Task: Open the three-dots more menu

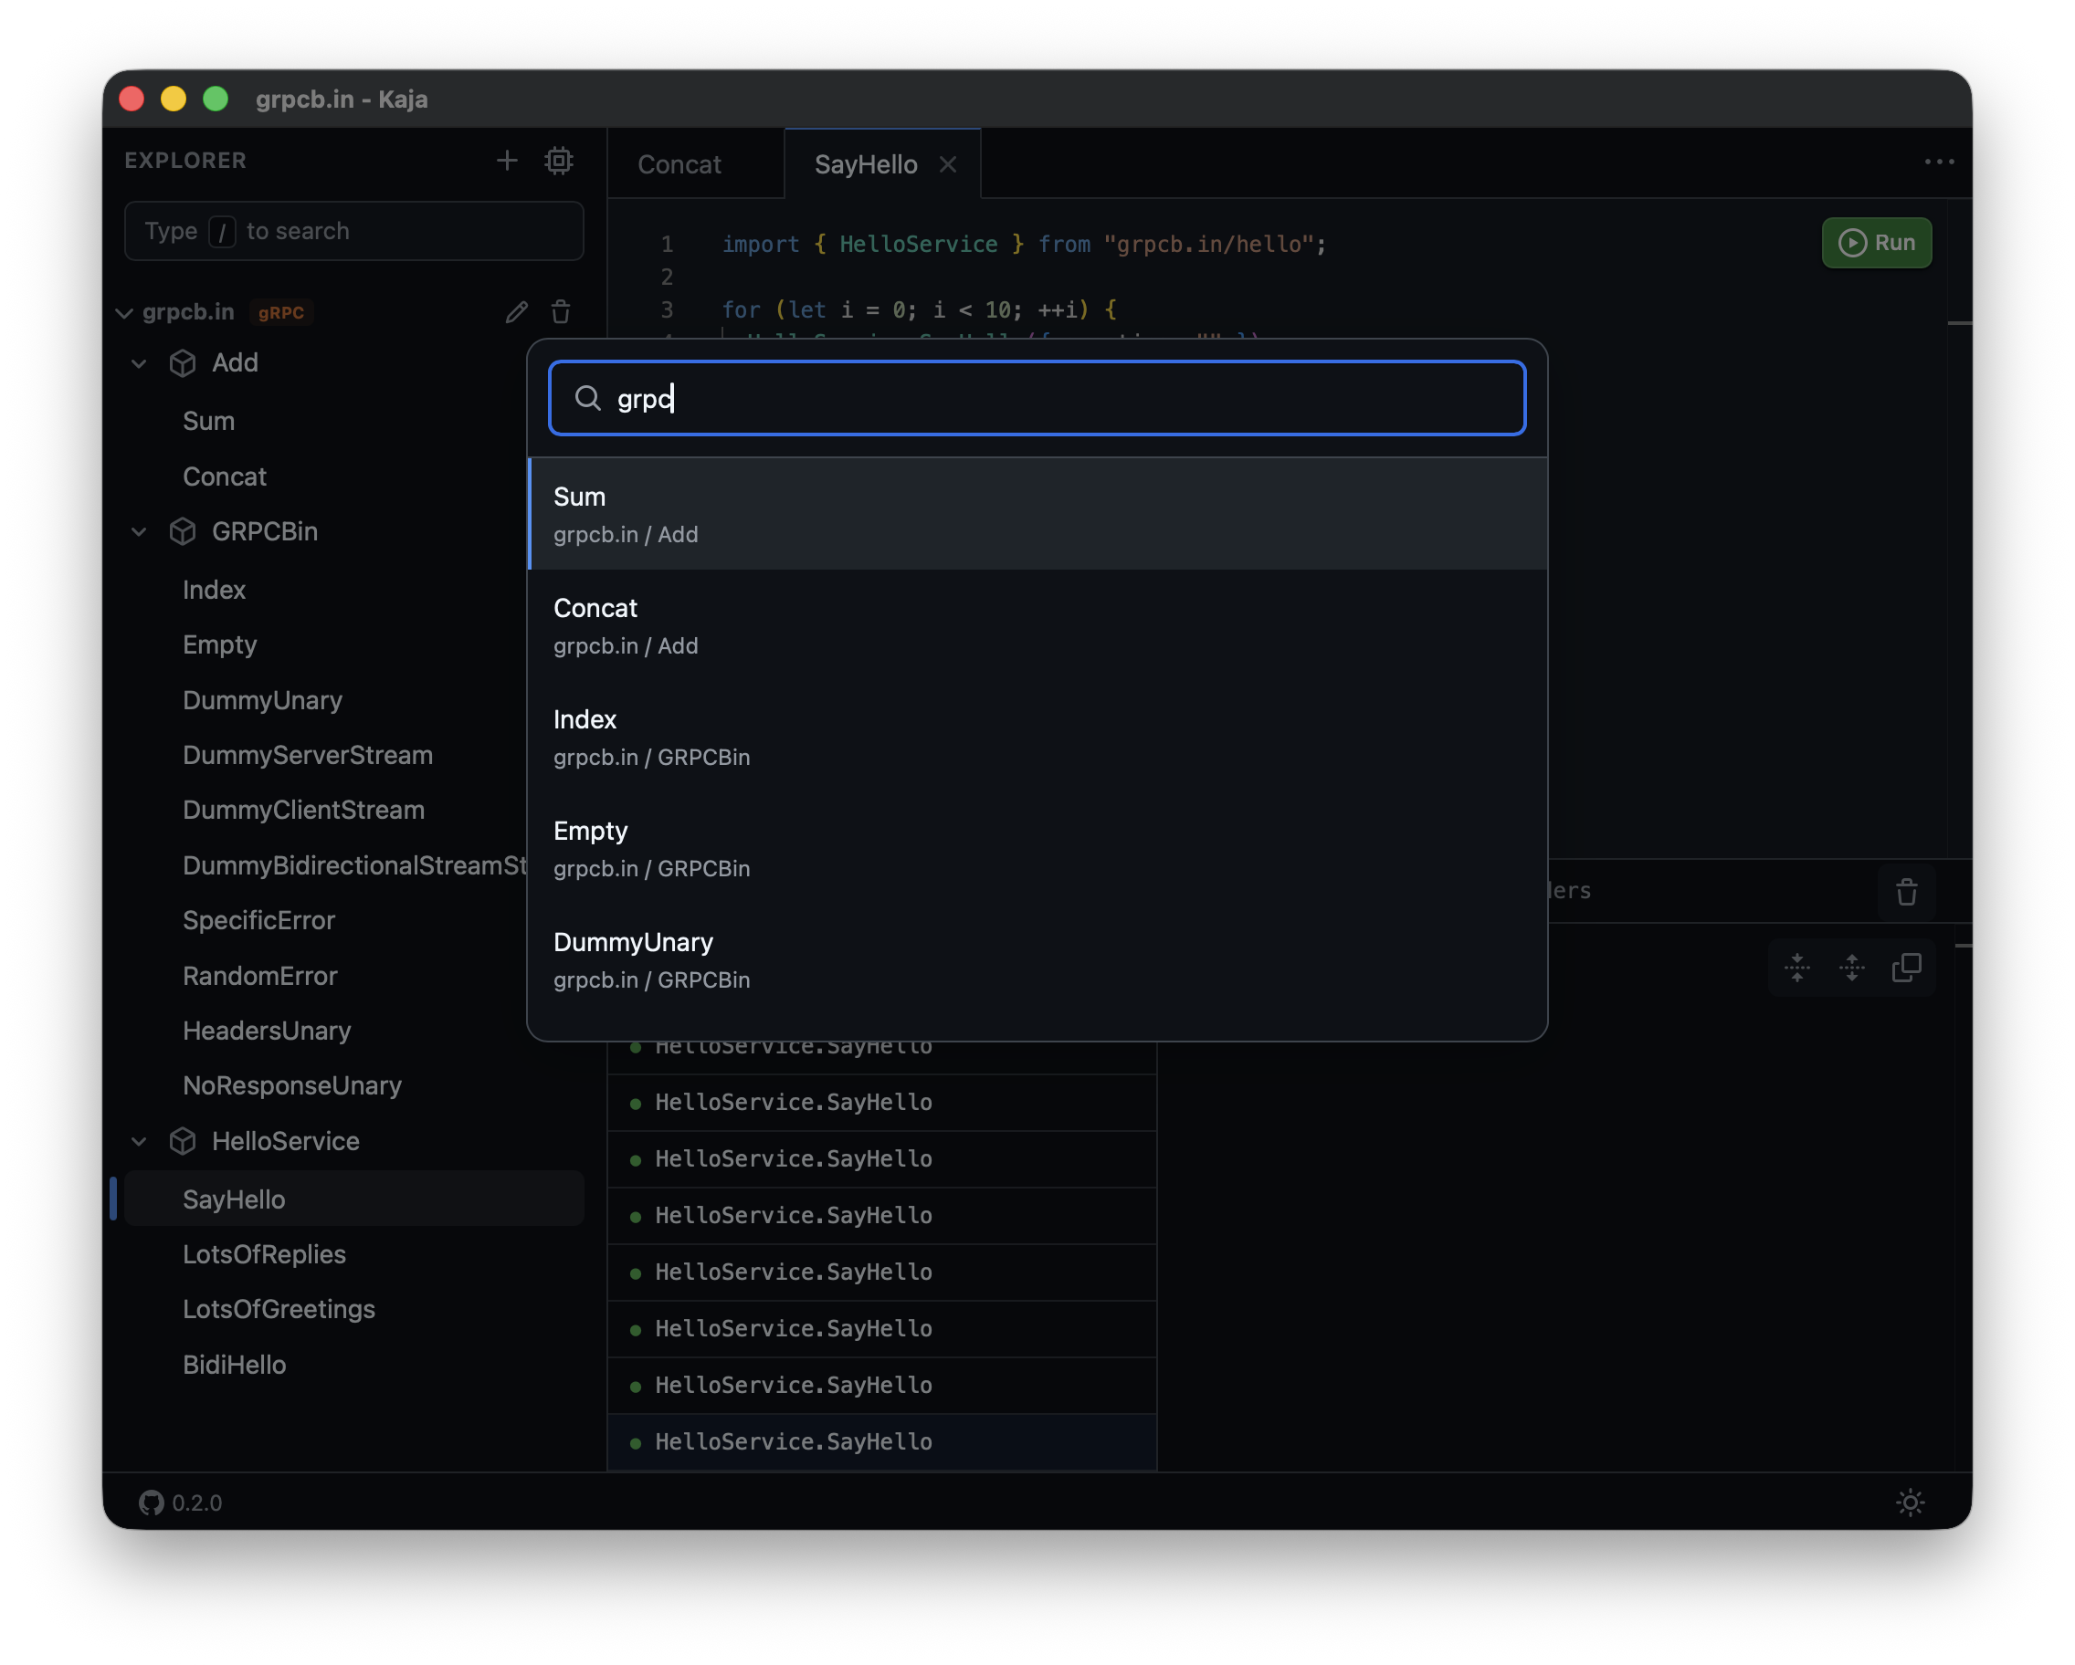Action: point(1938,162)
